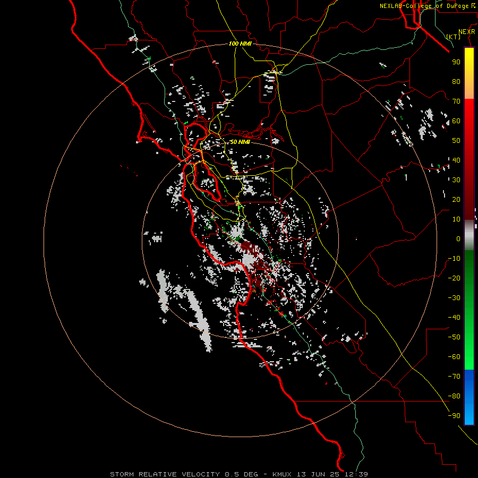Viewport: 478px width, 478px height.
Task: Click the positive 80 scale value
Action: pos(456,81)
